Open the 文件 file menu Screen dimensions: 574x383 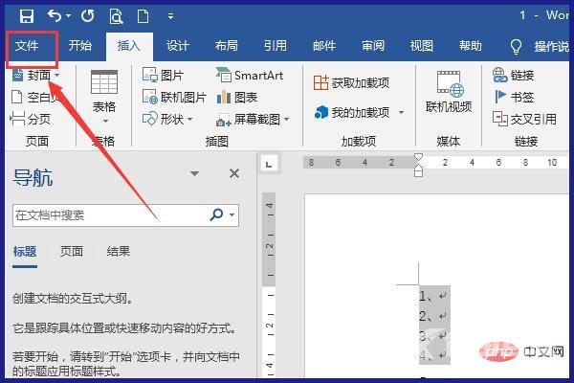coord(31,45)
